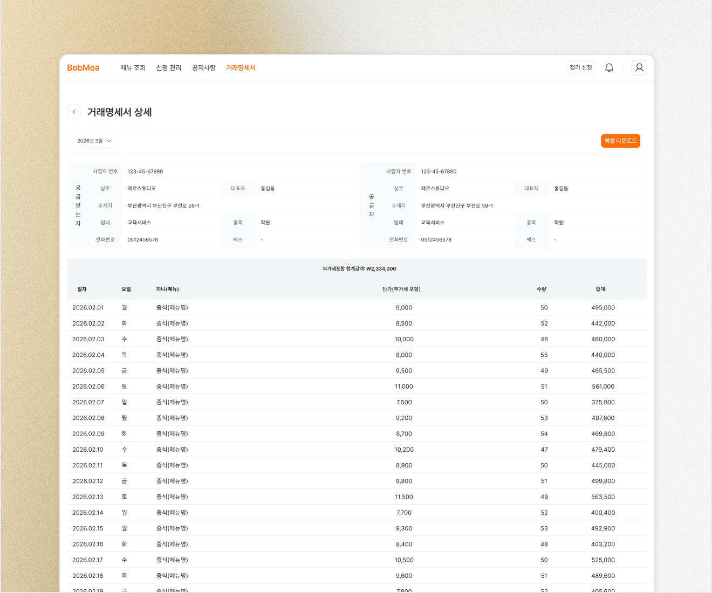Select the 2026.02.05 date cell

tap(88, 371)
